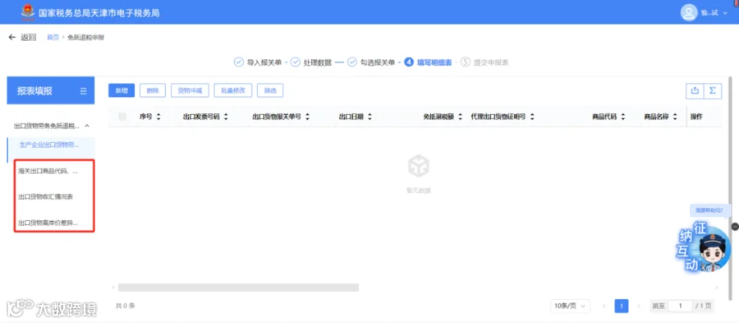Click the 新增 button

pyautogui.click(x=122, y=90)
